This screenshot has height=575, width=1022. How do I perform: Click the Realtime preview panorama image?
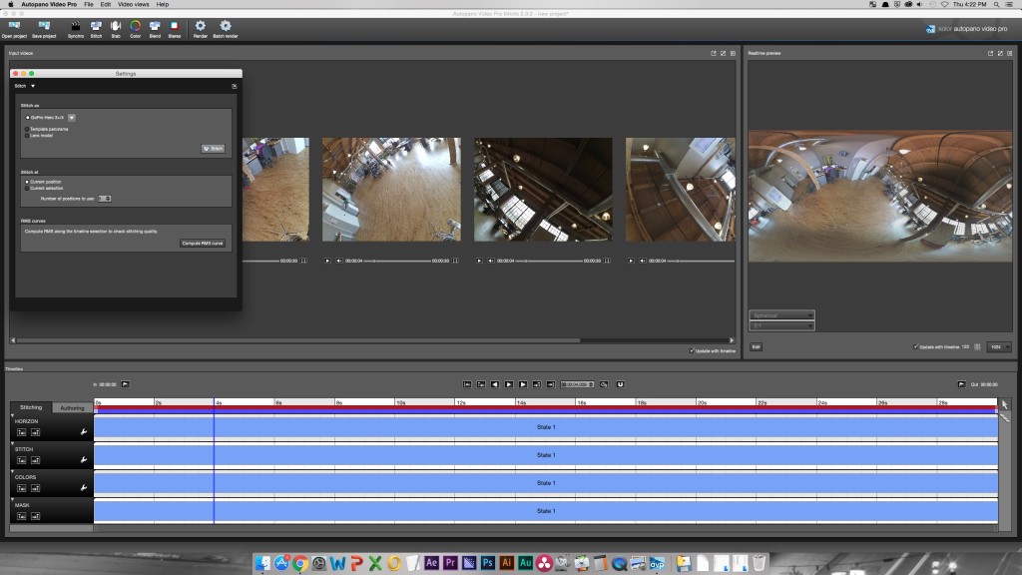880,197
